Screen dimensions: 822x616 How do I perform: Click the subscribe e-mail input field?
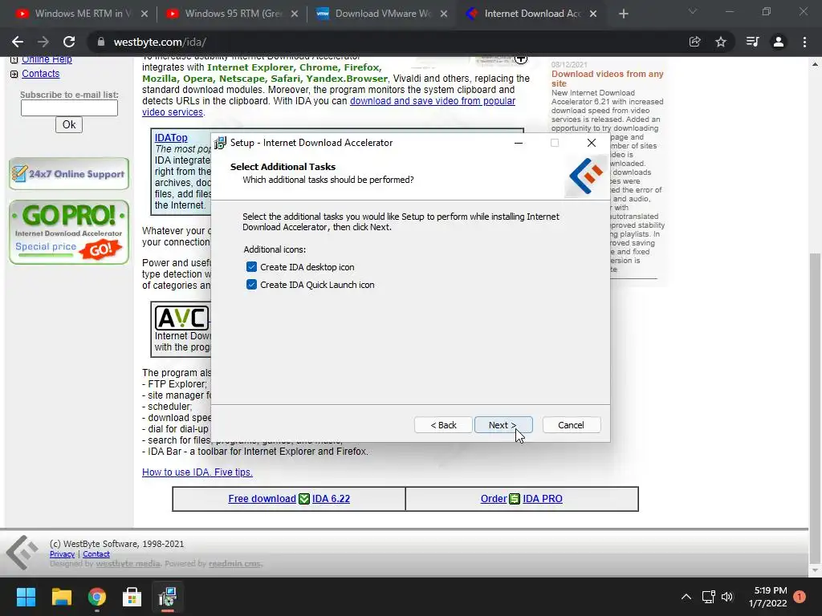point(69,108)
